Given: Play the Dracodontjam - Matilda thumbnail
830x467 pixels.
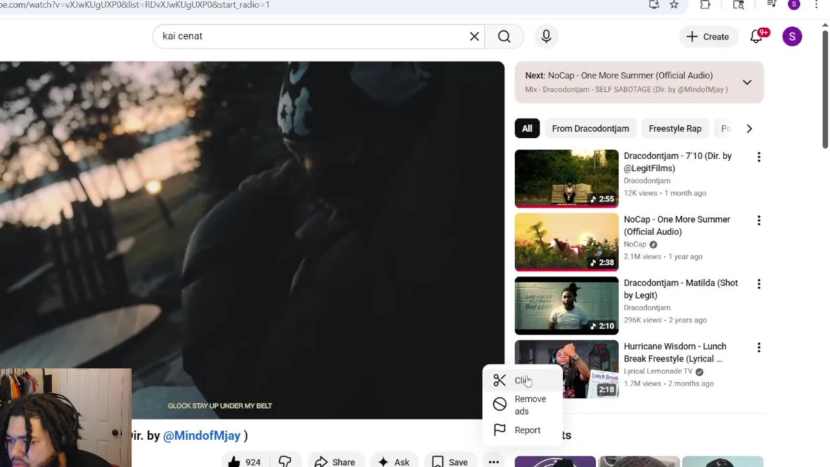Looking at the screenshot, I should [567, 305].
